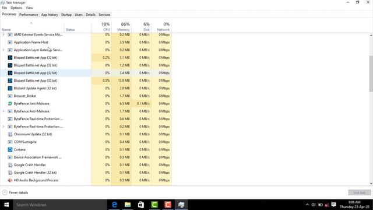The height and width of the screenshot is (210, 373).
Task: Open the Action Center notifications icon
Action: tap(334, 205)
